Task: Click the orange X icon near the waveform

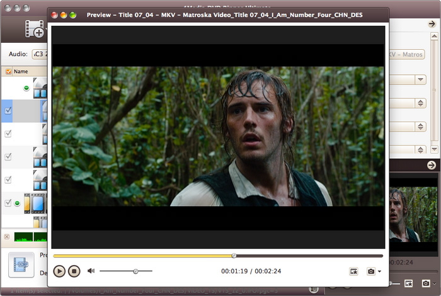Action: (x=7, y=237)
